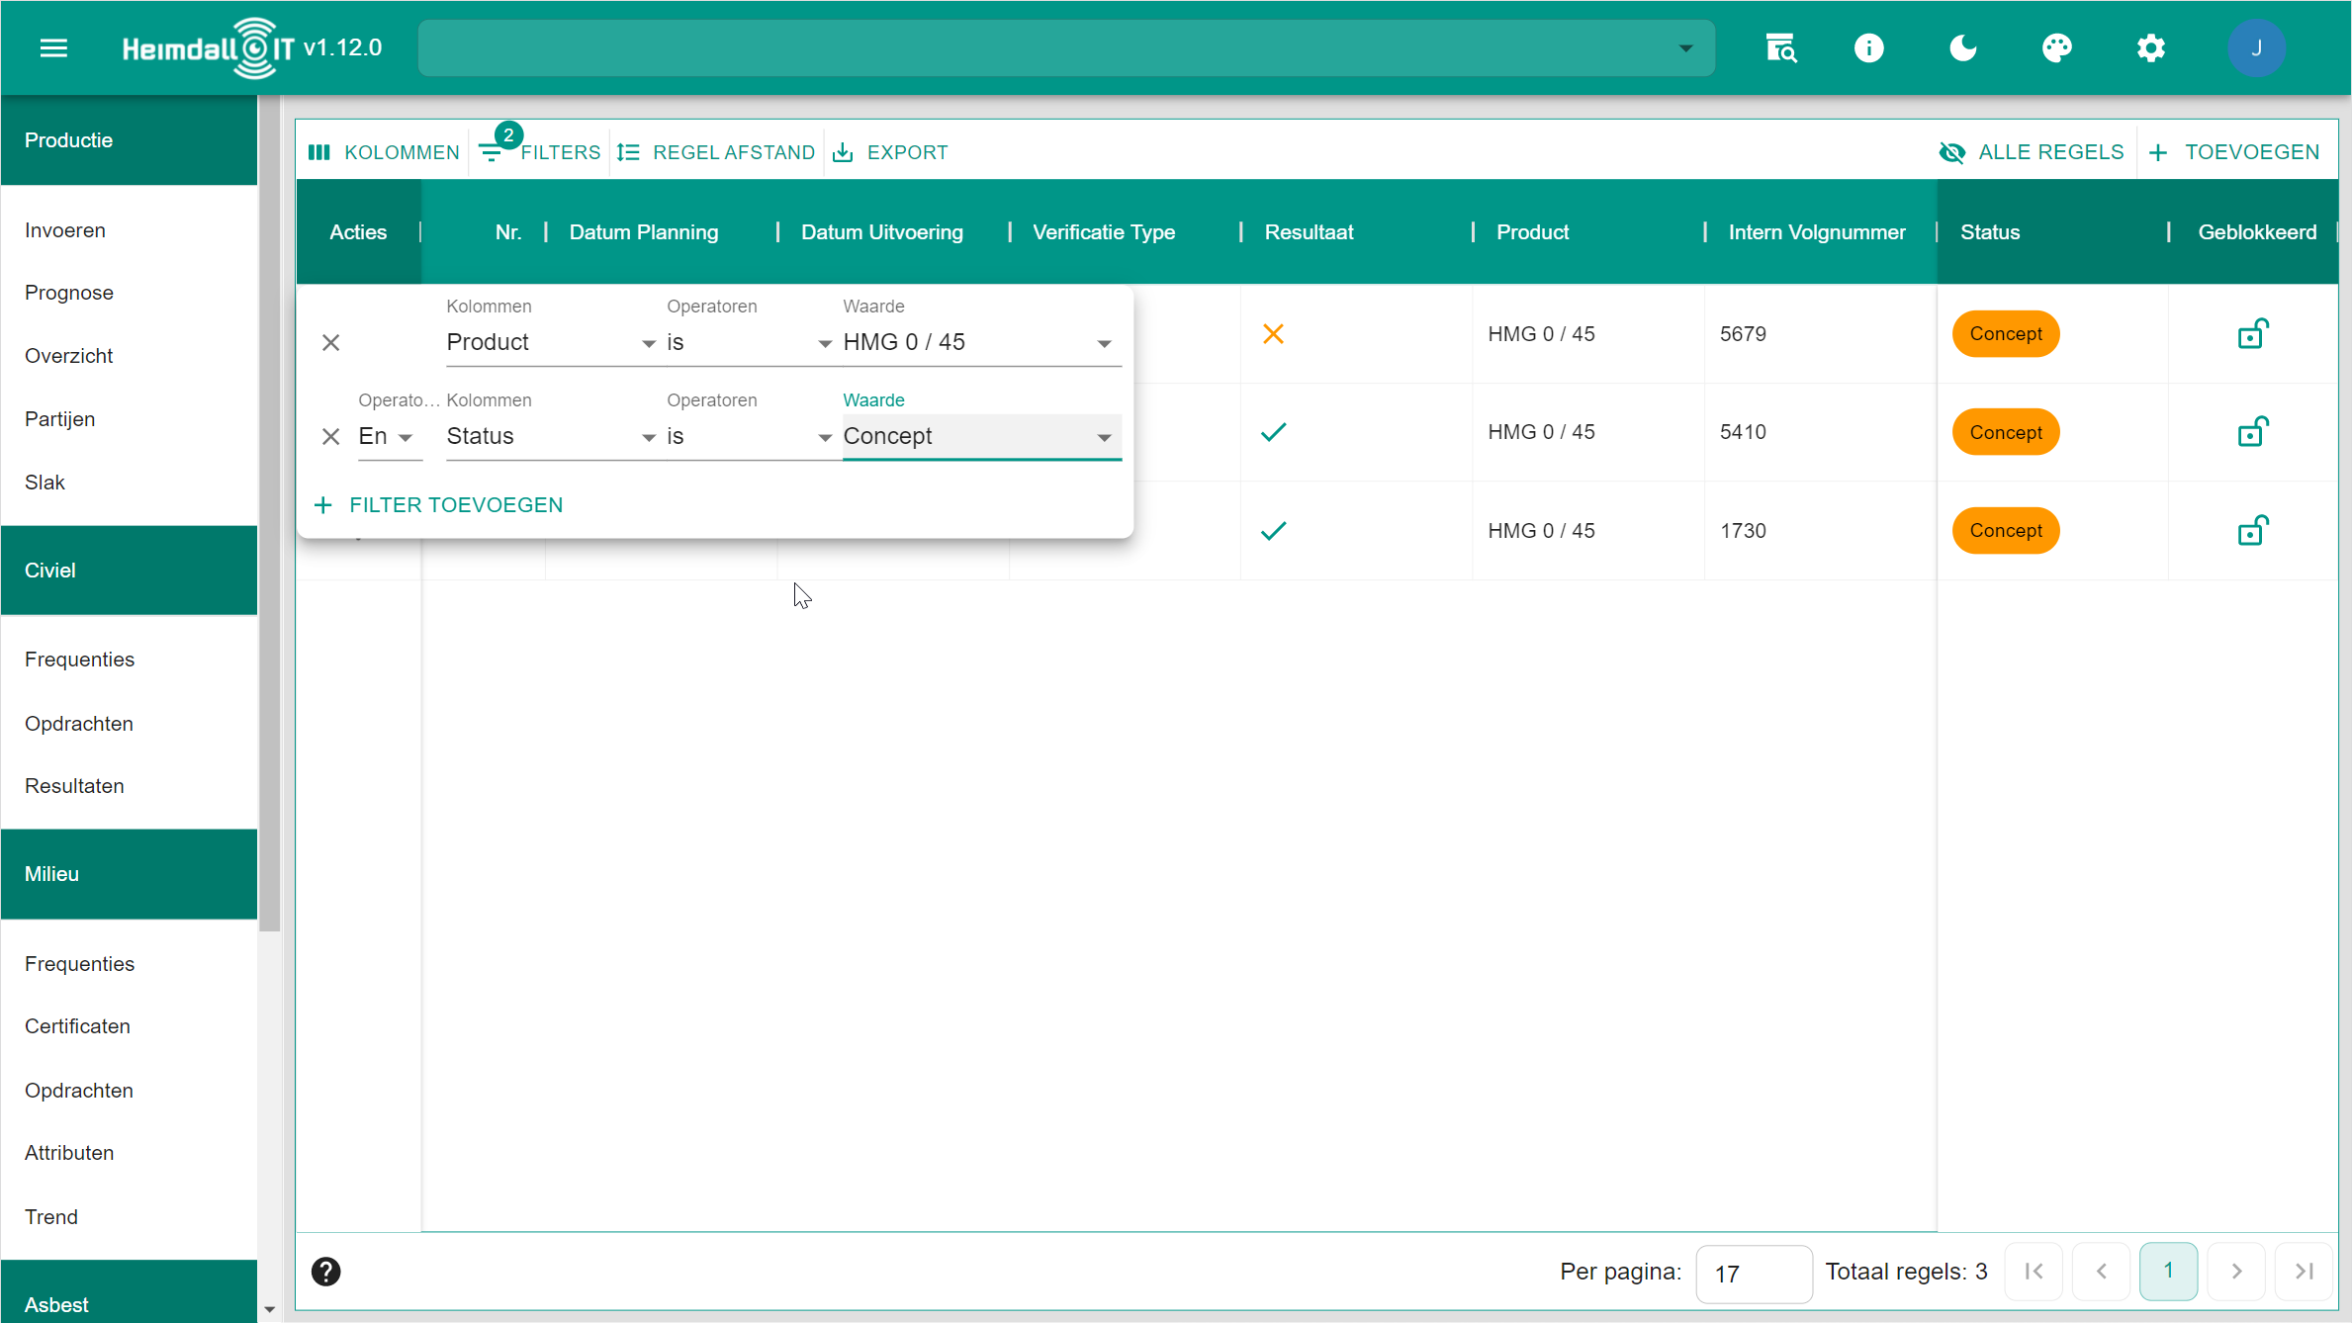Open Waarde dropdown showing Concept

pos(981,436)
